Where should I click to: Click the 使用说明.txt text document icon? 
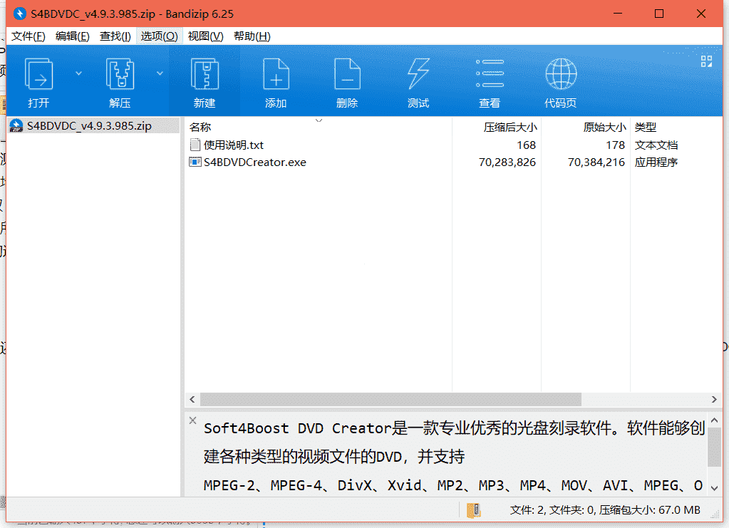tap(195, 145)
